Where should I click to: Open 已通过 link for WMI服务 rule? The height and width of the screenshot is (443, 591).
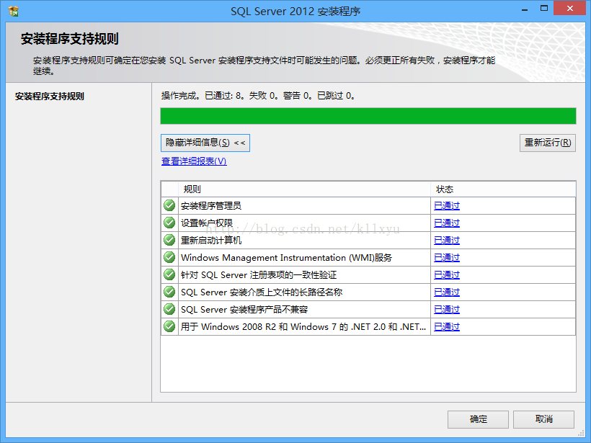(x=447, y=258)
